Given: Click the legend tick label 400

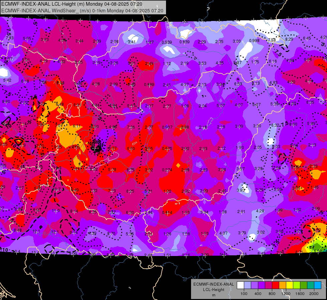Looking at the screenshot, I should point(258,294).
